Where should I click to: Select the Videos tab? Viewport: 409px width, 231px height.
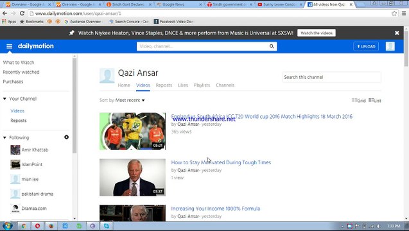coord(143,85)
